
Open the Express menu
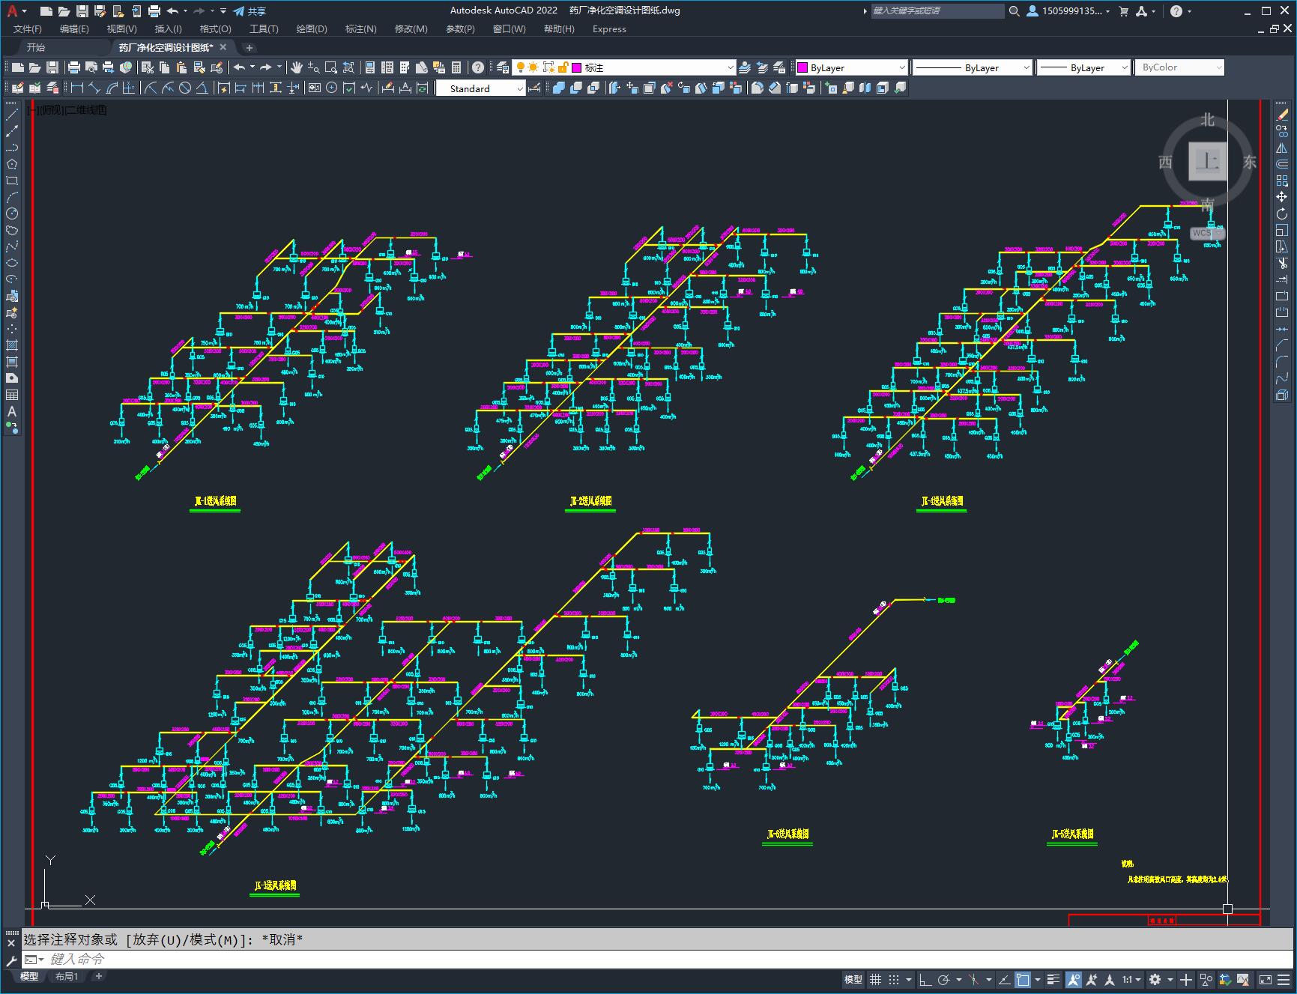[x=609, y=28]
